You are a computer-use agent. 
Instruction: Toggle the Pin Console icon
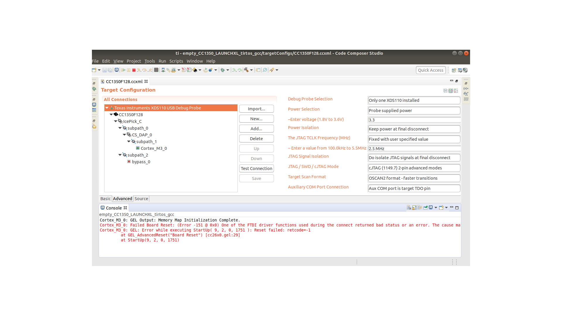click(426, 208)
